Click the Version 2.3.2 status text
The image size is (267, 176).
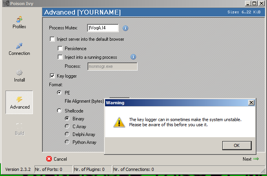pyautogui.click(x=18, y=169)
